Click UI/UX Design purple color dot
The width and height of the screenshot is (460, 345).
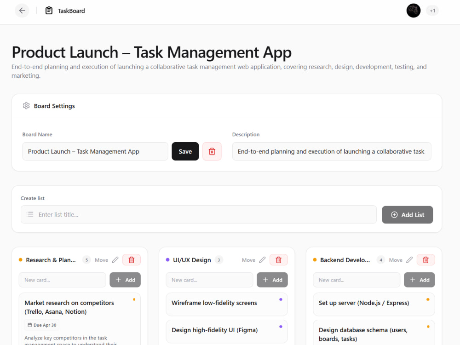168,260
